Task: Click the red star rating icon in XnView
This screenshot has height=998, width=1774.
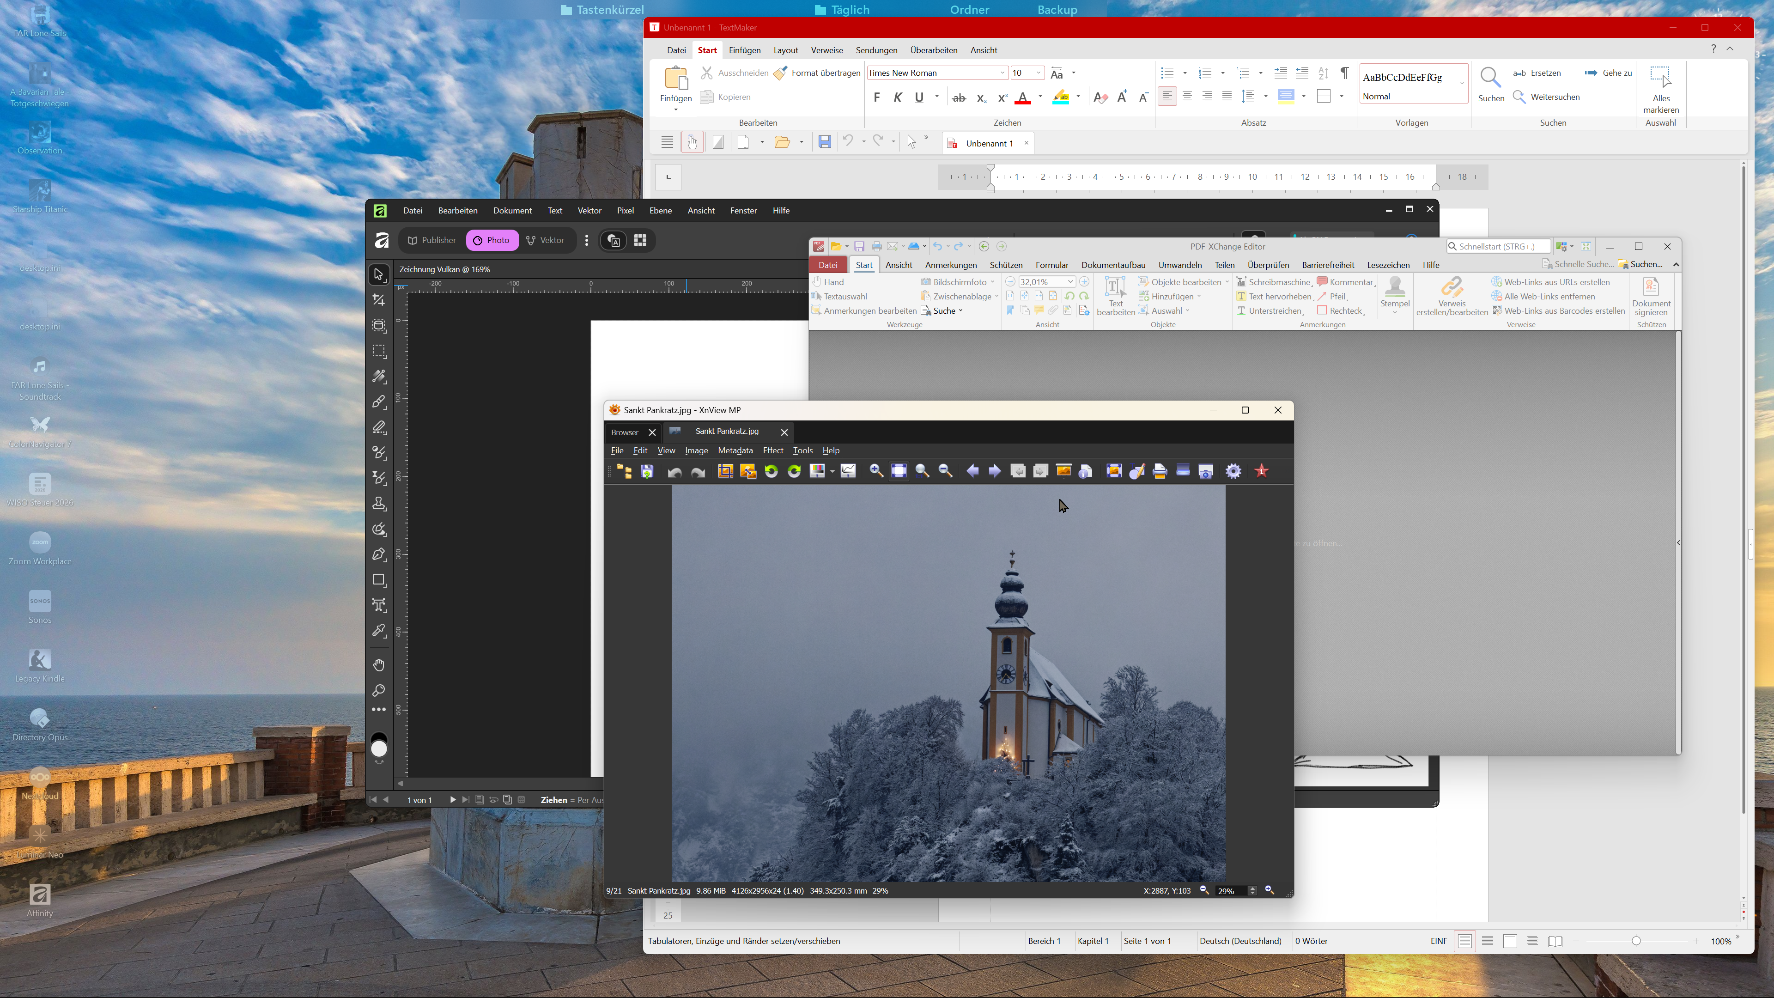Action: pos(1262,471)
